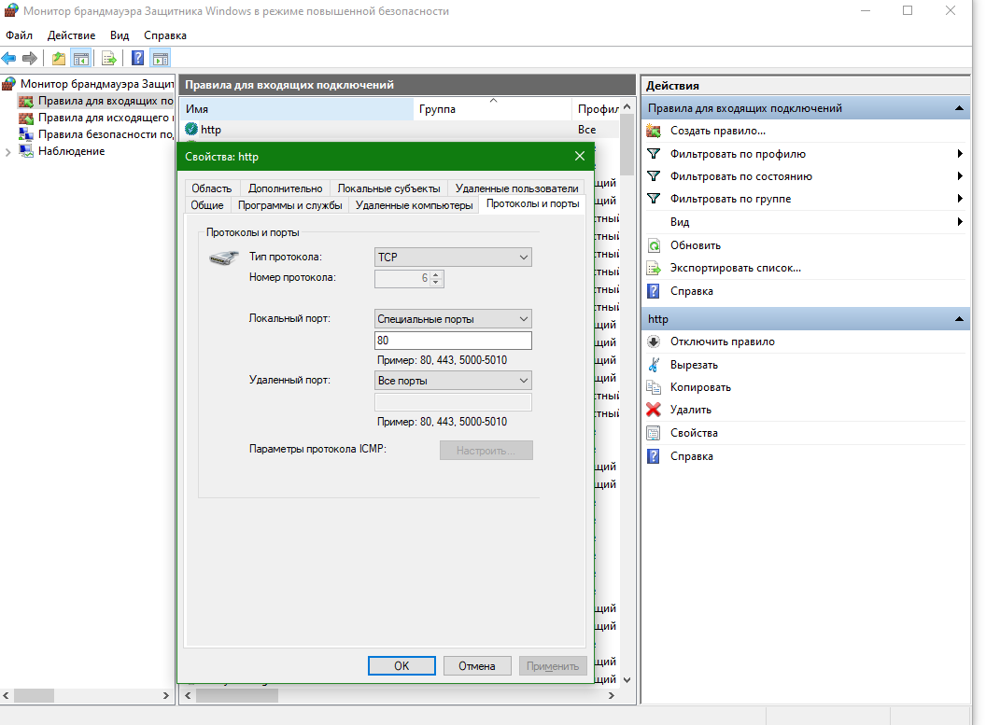Select Правила для исходящего подключения in tree
Image resolution: width=986 pixels, height=725 pixels.
(95, 118)
